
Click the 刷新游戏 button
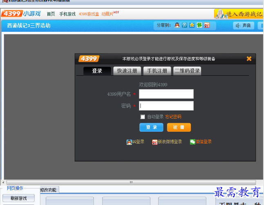[18, 198]
